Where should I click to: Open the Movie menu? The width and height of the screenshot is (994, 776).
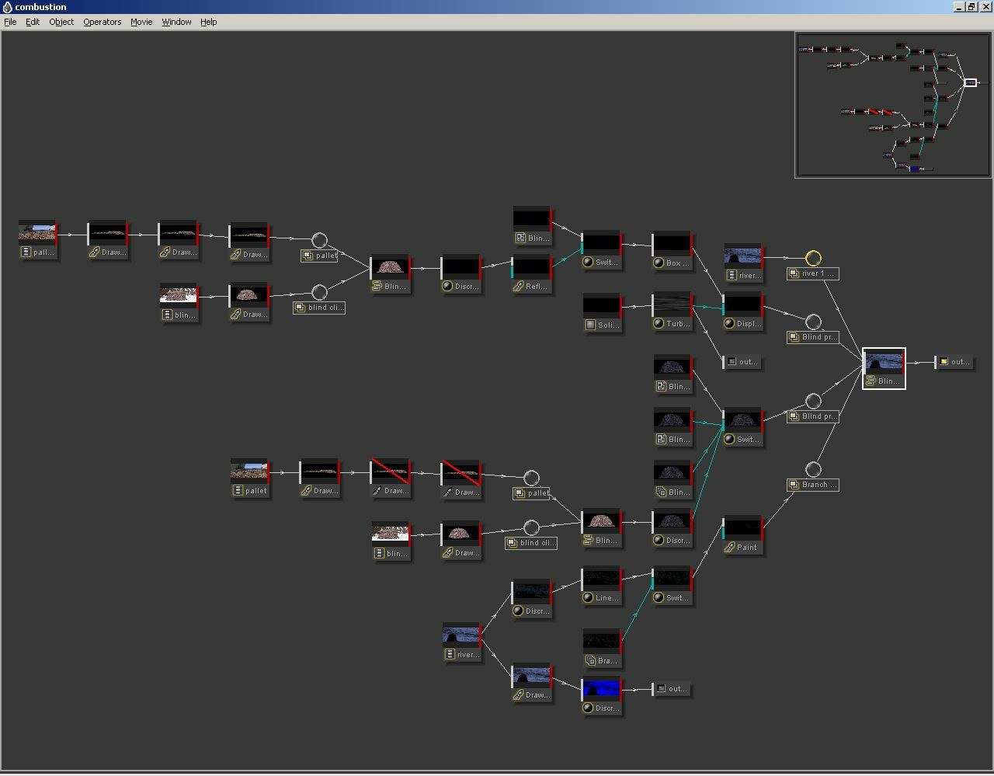[141, 22]
